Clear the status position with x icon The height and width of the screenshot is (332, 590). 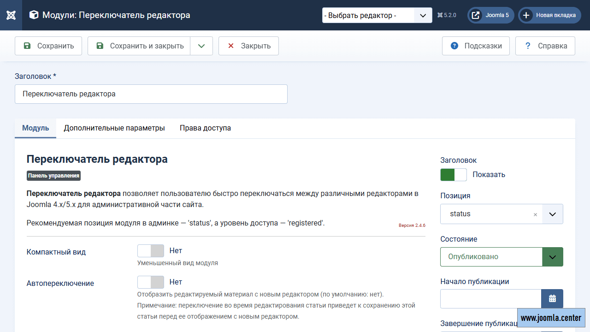(x=535, y=214)
